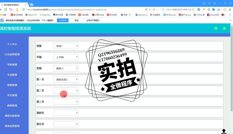Click the URL address bar
233x134 pixels.
point(84,10)
